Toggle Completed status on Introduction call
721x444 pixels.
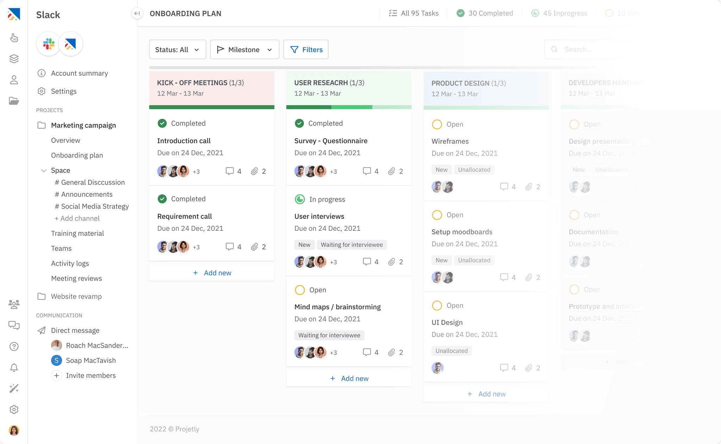tap(162, 123)
